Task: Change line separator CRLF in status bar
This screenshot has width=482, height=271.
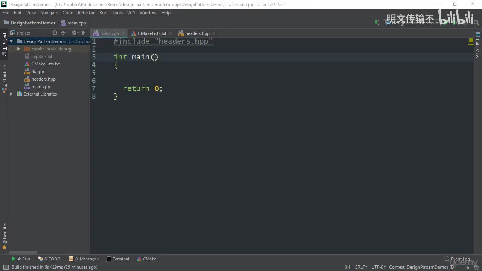Action: click(x=361, y=267)
